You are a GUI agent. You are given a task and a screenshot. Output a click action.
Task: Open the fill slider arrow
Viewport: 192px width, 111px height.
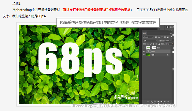coord(171,44)
